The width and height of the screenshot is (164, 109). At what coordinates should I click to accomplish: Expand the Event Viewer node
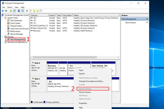pyautogui.click(x=5, y=23)
